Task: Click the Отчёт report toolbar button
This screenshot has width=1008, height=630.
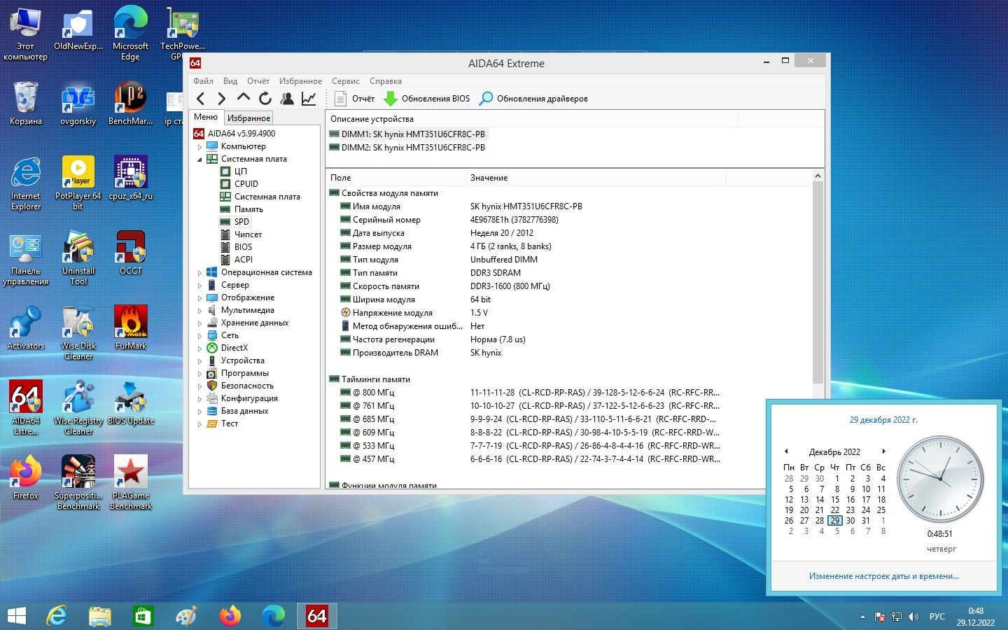Action: [355, 99]
